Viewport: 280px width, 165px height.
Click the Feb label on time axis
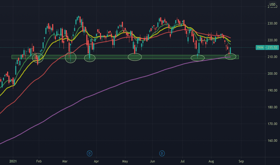pos(39,161)
